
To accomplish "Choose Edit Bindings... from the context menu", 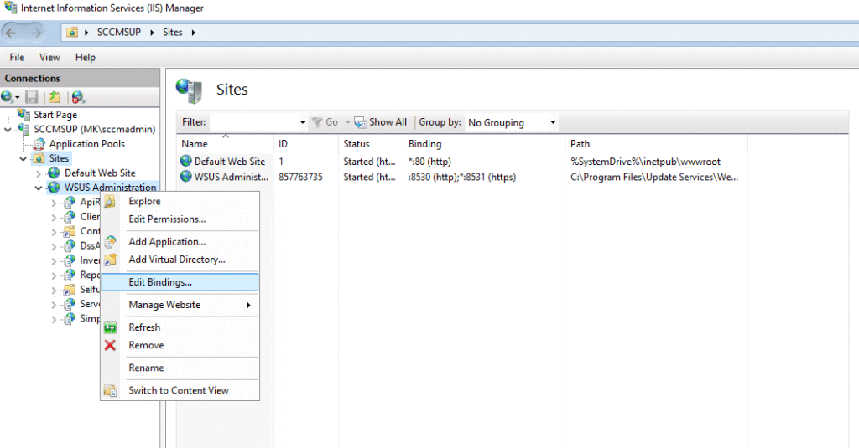I will [159, 282].
